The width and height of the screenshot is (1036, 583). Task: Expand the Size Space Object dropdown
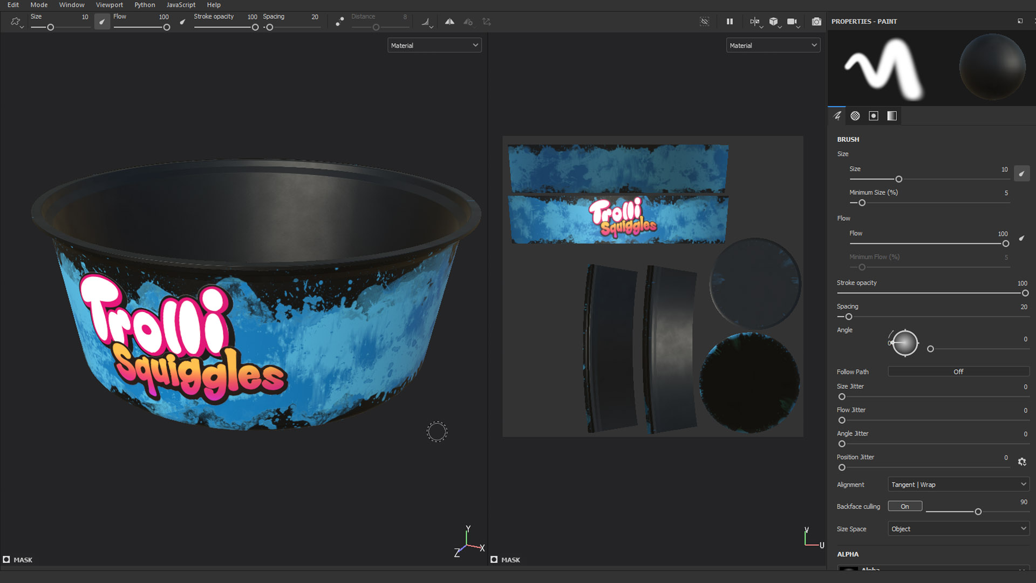958,528
